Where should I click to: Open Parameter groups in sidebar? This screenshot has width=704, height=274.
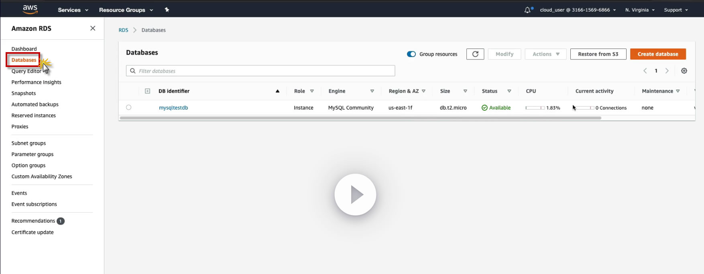[33, 154]
